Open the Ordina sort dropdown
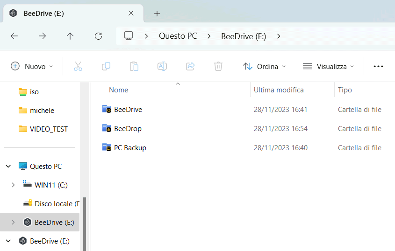 (x=265, y=66)
